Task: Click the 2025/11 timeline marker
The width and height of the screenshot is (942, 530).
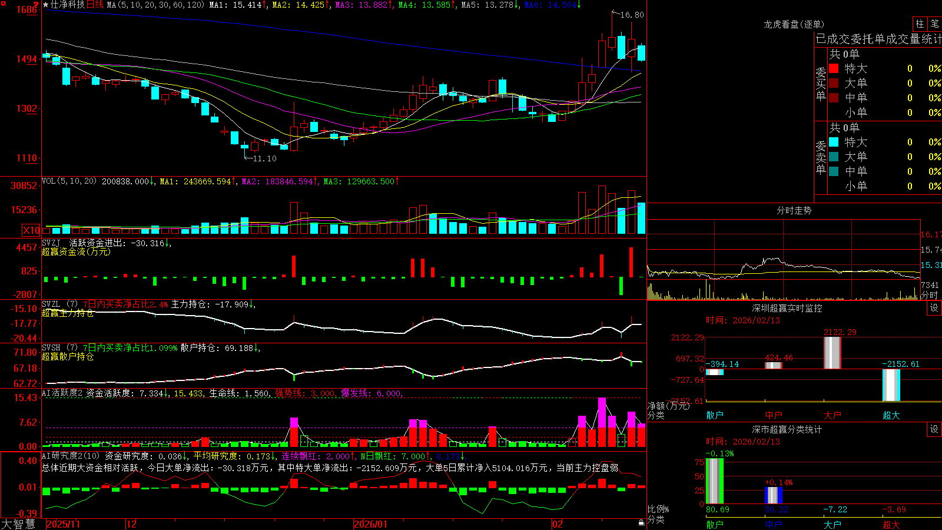Action: coord(63,524)
